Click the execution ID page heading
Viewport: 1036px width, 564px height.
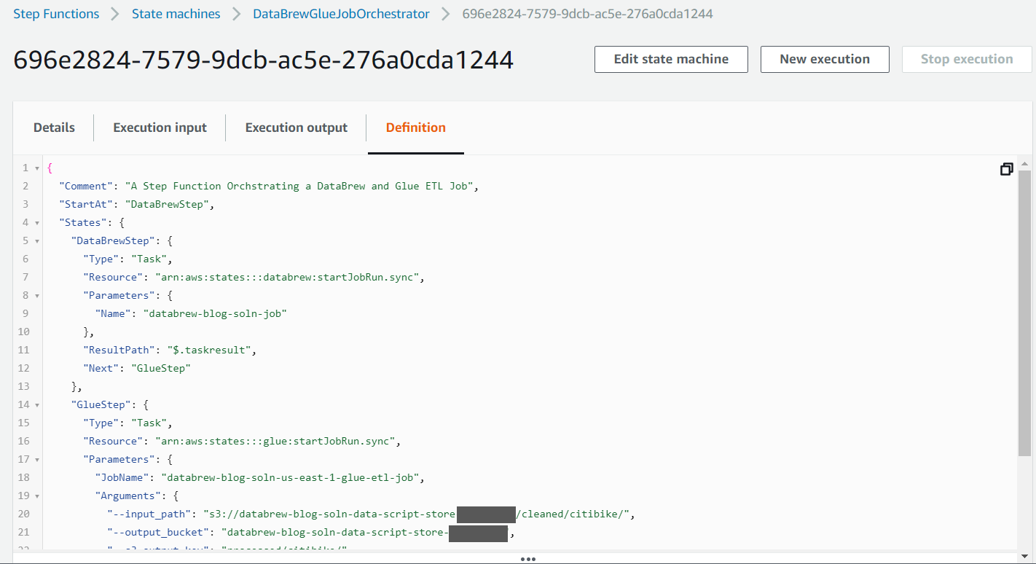coord(264,60)
